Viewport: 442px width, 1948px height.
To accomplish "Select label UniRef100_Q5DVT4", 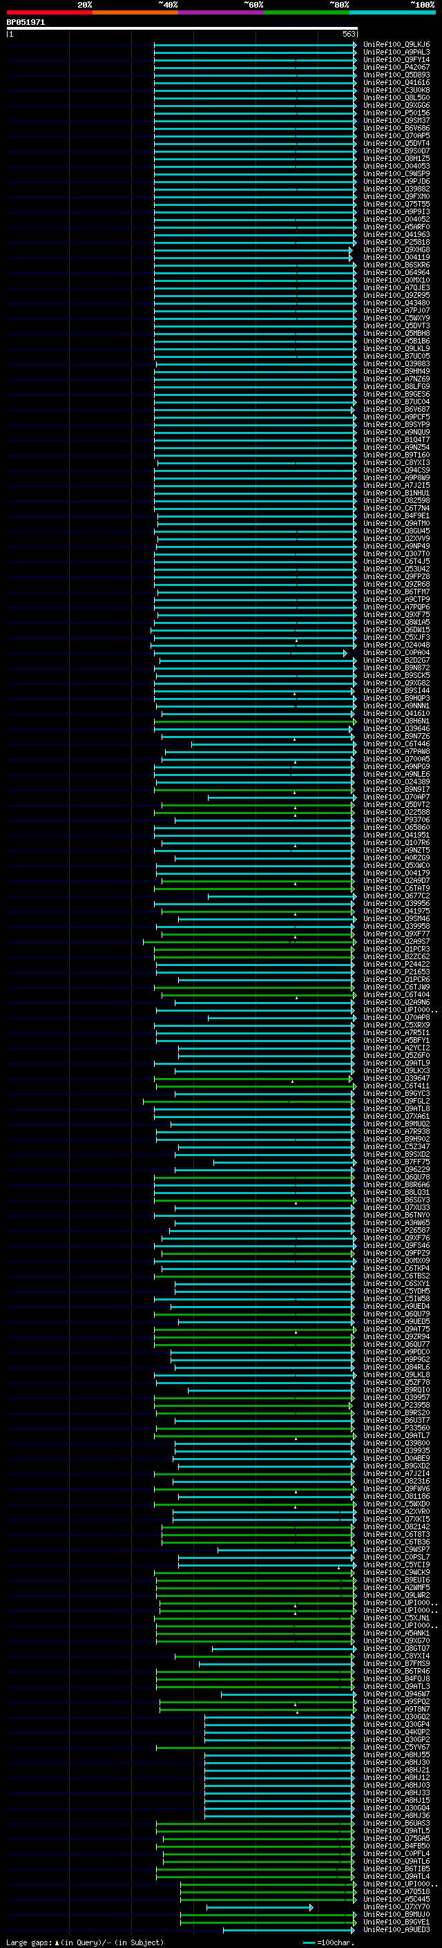I will (x=396, y=143).
